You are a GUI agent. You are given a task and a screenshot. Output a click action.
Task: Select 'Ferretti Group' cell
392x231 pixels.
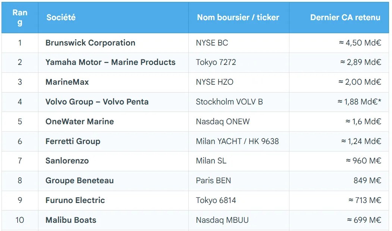tap(113, 141)
